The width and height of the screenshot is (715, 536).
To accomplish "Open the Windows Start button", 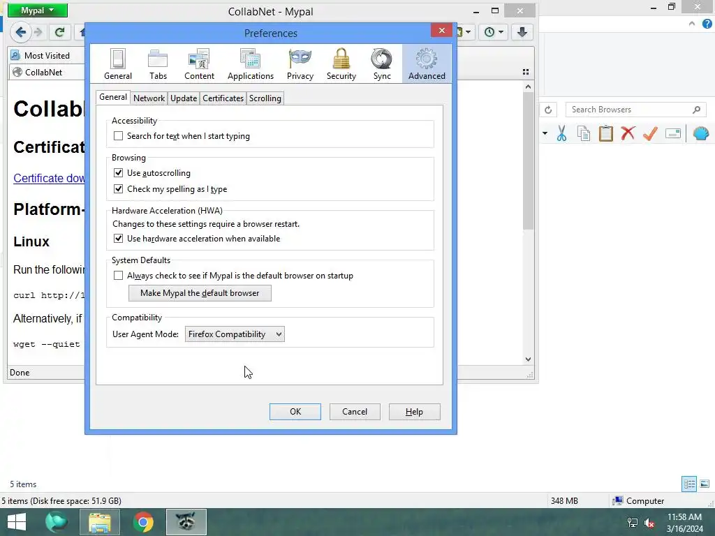I will [x=17, y=522].
